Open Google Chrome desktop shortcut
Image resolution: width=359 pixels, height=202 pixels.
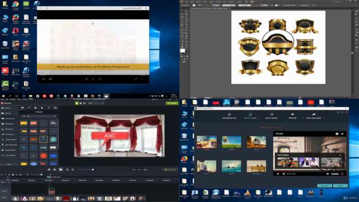[x=16, y=6]
